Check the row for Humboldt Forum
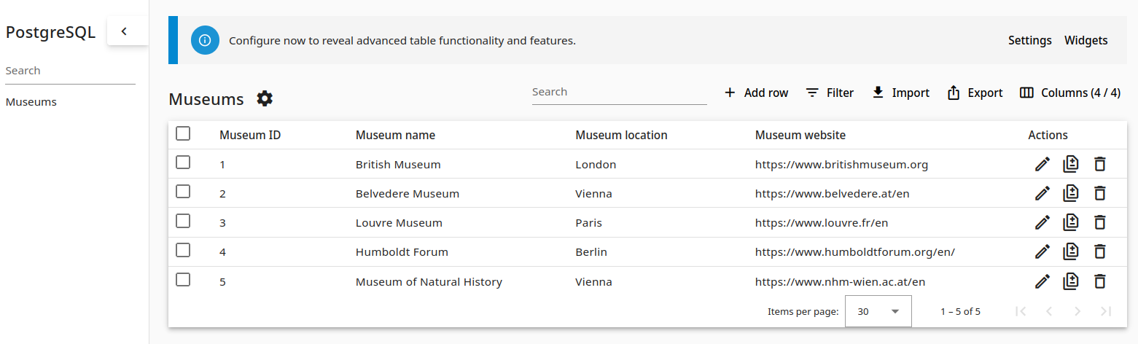This screenshot has width=1138, height=344. point(183,250)
